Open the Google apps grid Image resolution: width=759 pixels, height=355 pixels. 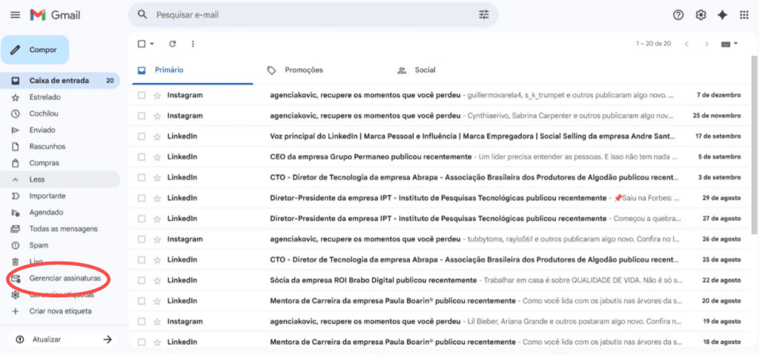[744, 15]
